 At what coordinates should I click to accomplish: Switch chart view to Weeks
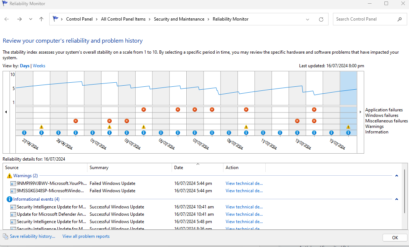click(39, 66)
